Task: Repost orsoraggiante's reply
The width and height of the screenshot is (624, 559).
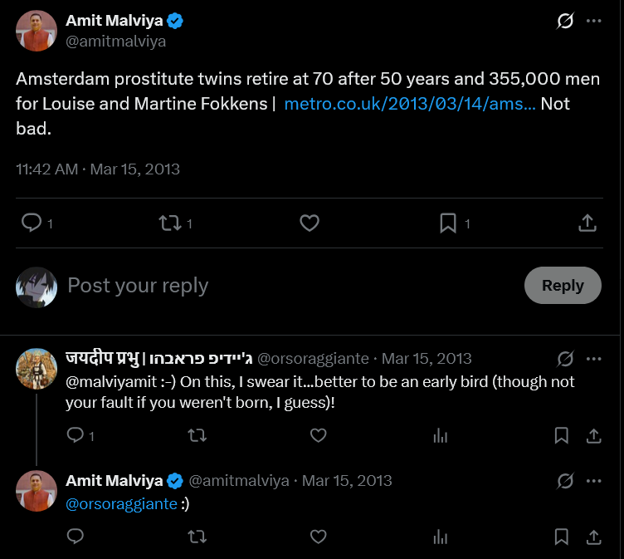Action: pyautogui.click(x=197, y=435)
